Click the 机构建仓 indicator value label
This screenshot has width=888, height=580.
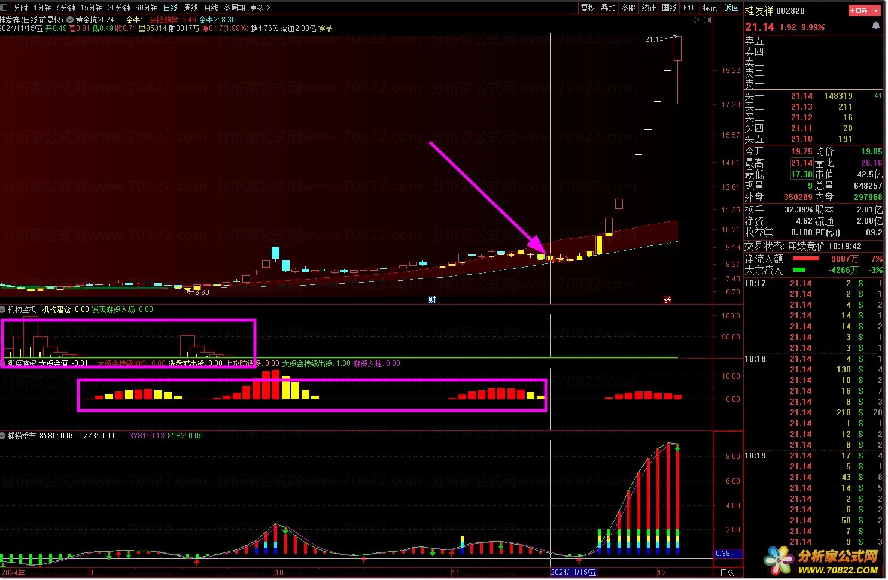coord(66,309)
